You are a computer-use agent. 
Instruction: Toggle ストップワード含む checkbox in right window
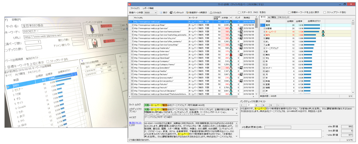(325, 12)
